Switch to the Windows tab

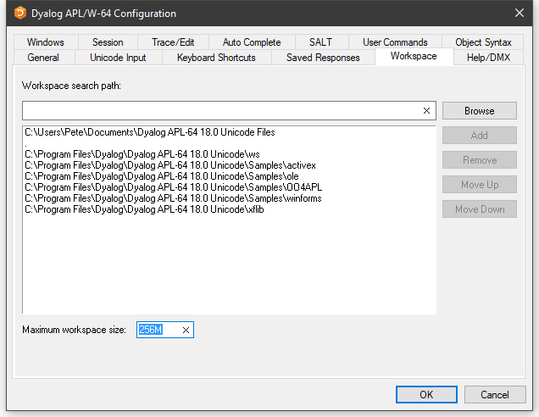(x=45, y=42)
